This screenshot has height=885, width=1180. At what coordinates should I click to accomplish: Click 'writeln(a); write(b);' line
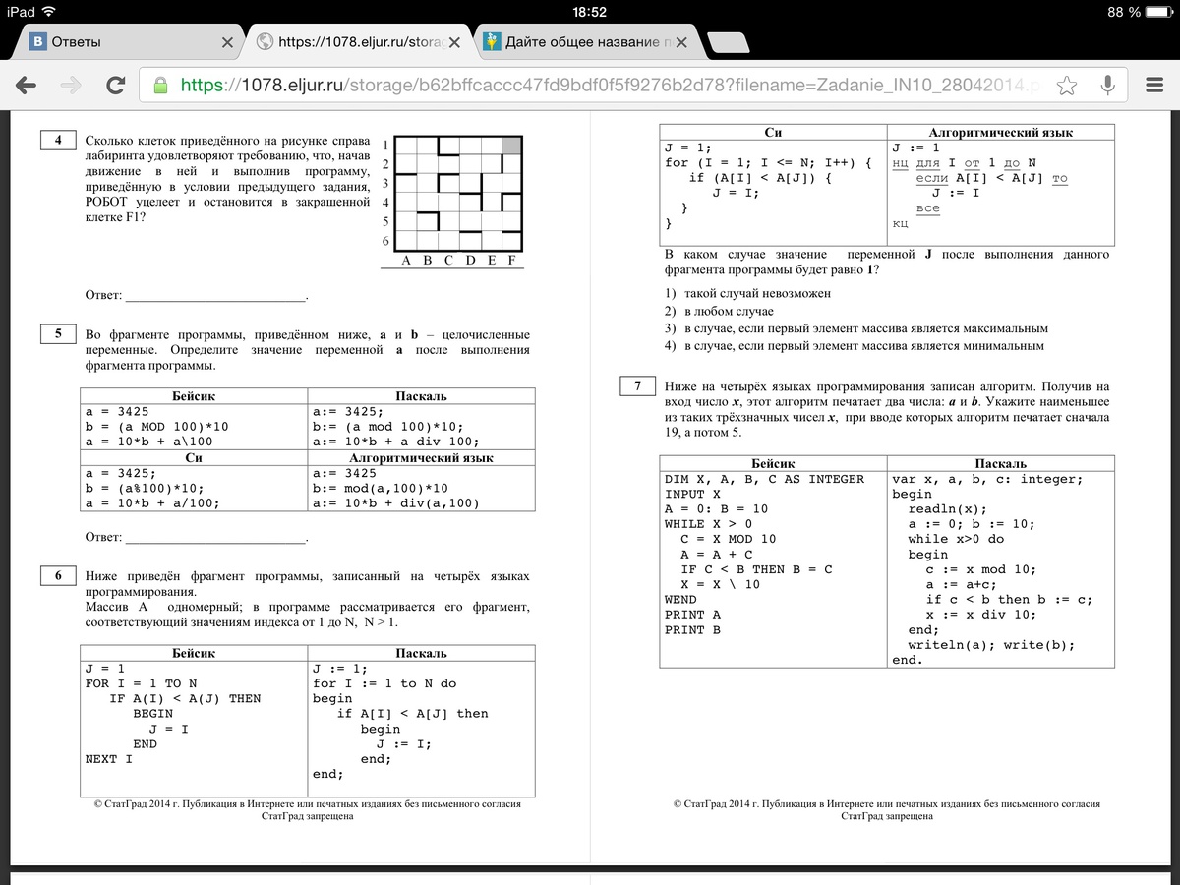[x=991, y=645]
